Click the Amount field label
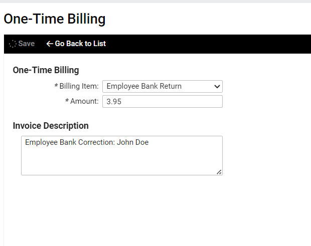 (84, 101)
